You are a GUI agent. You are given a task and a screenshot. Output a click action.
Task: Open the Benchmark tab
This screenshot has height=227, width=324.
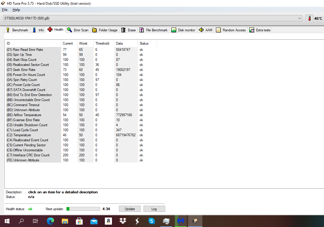coord(17,30)
